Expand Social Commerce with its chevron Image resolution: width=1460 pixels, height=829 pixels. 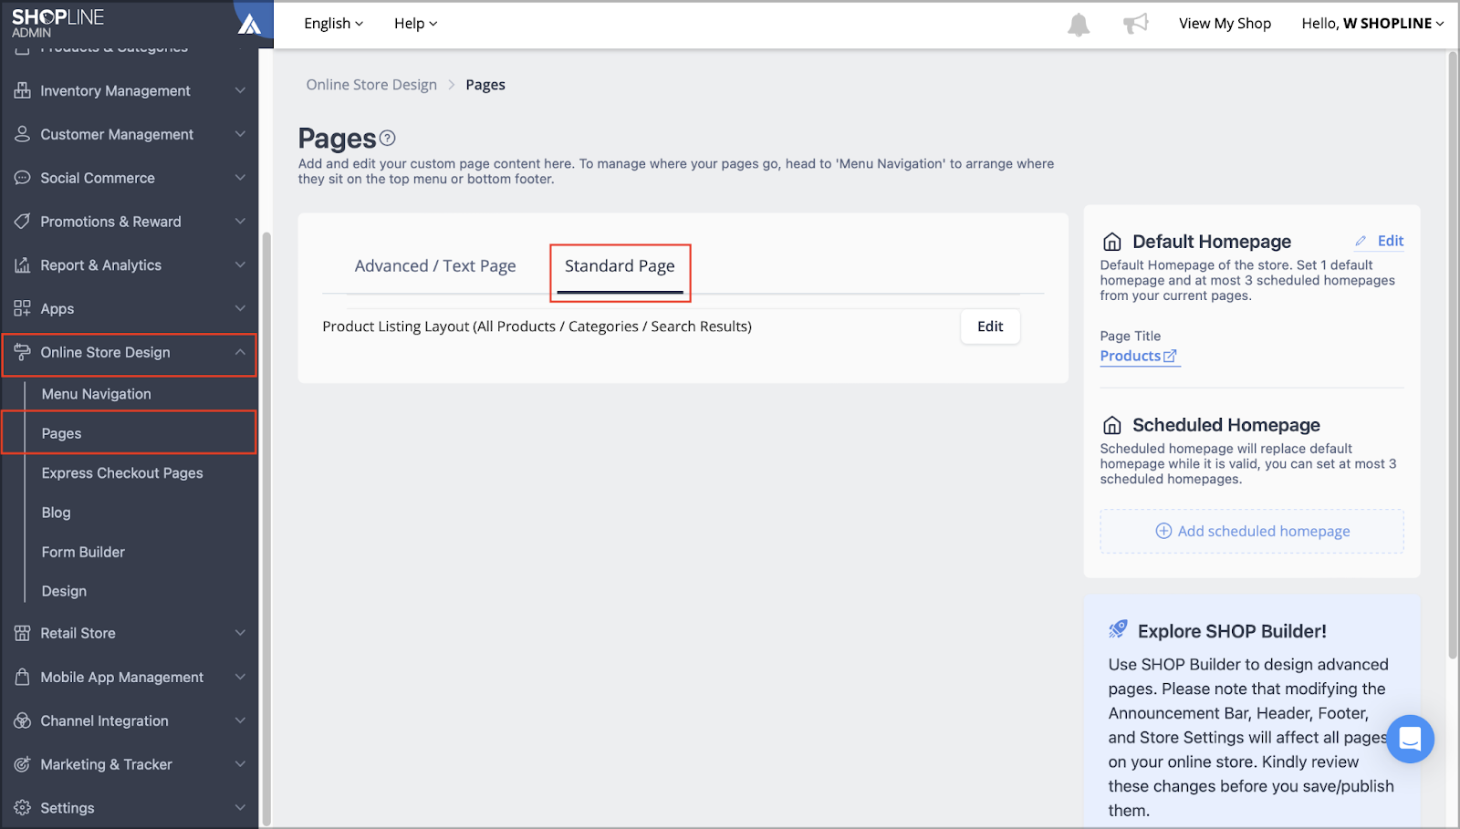(240, 178)
